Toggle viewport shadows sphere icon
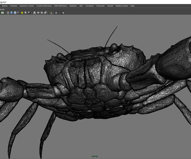Viewport: 191px width, 159px height. (25, 13)
